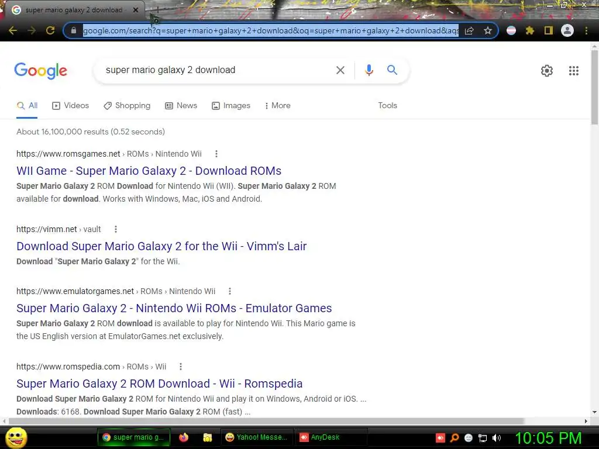Open AnyDesk taskbar button
This screenshot has height=449, width=599.
331,437
